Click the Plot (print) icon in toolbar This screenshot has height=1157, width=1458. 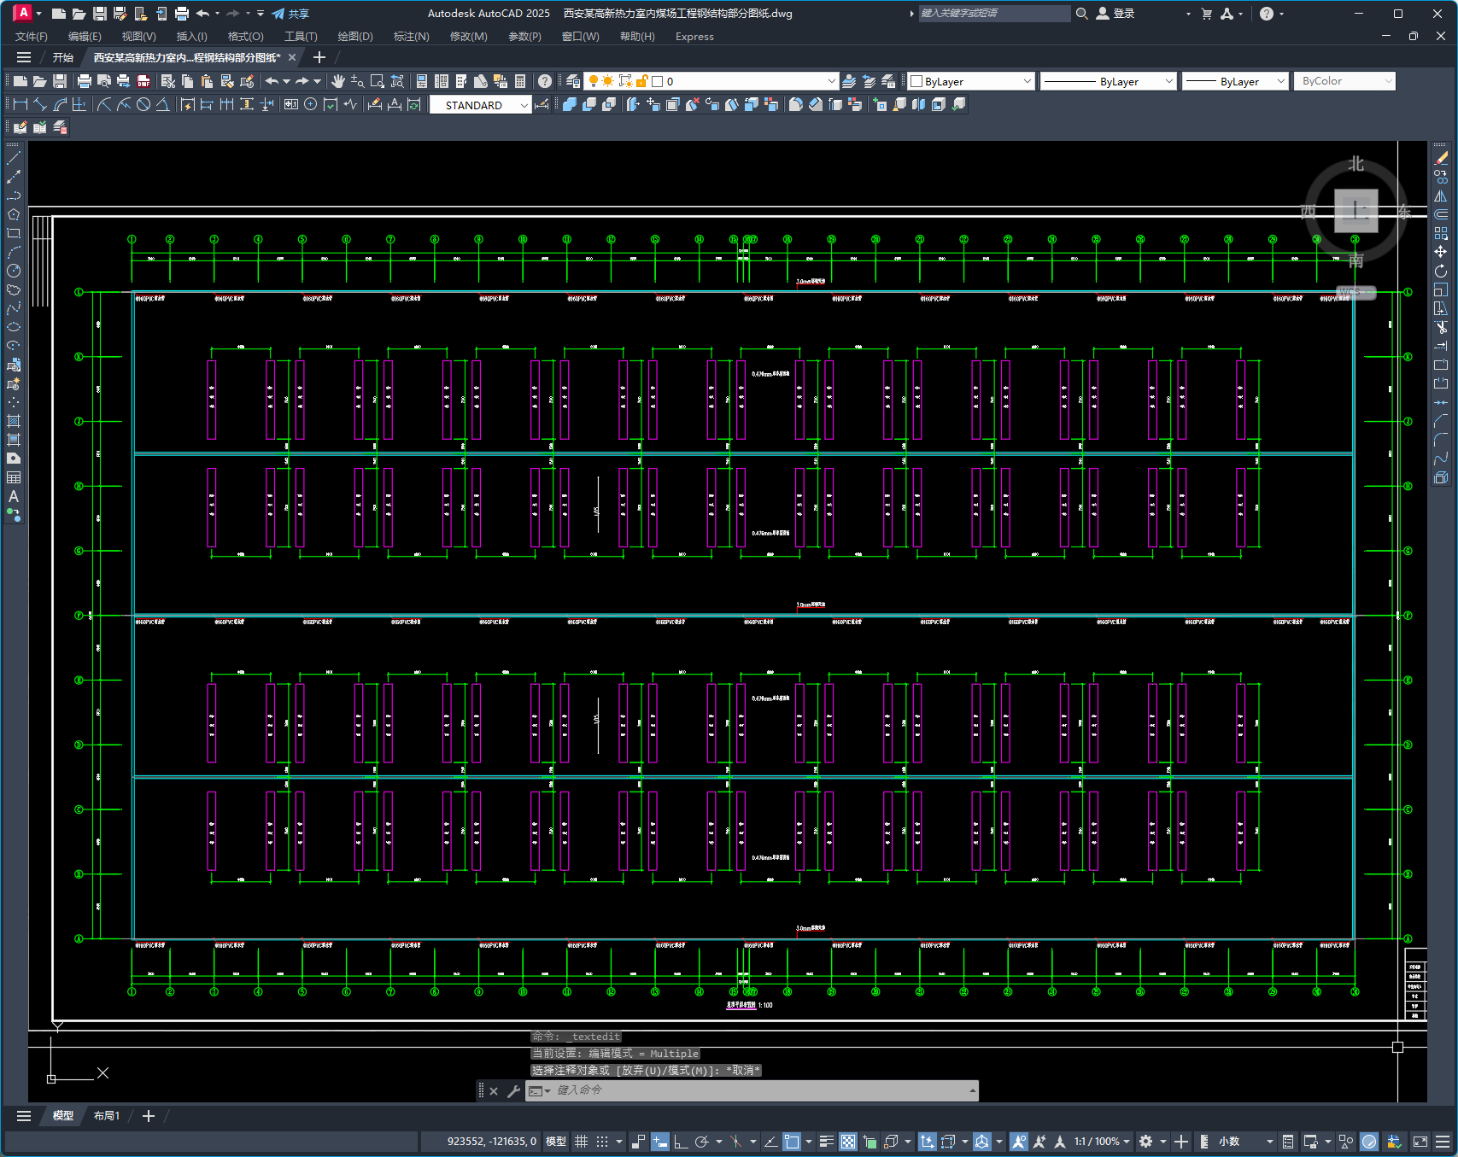point(84,81)
